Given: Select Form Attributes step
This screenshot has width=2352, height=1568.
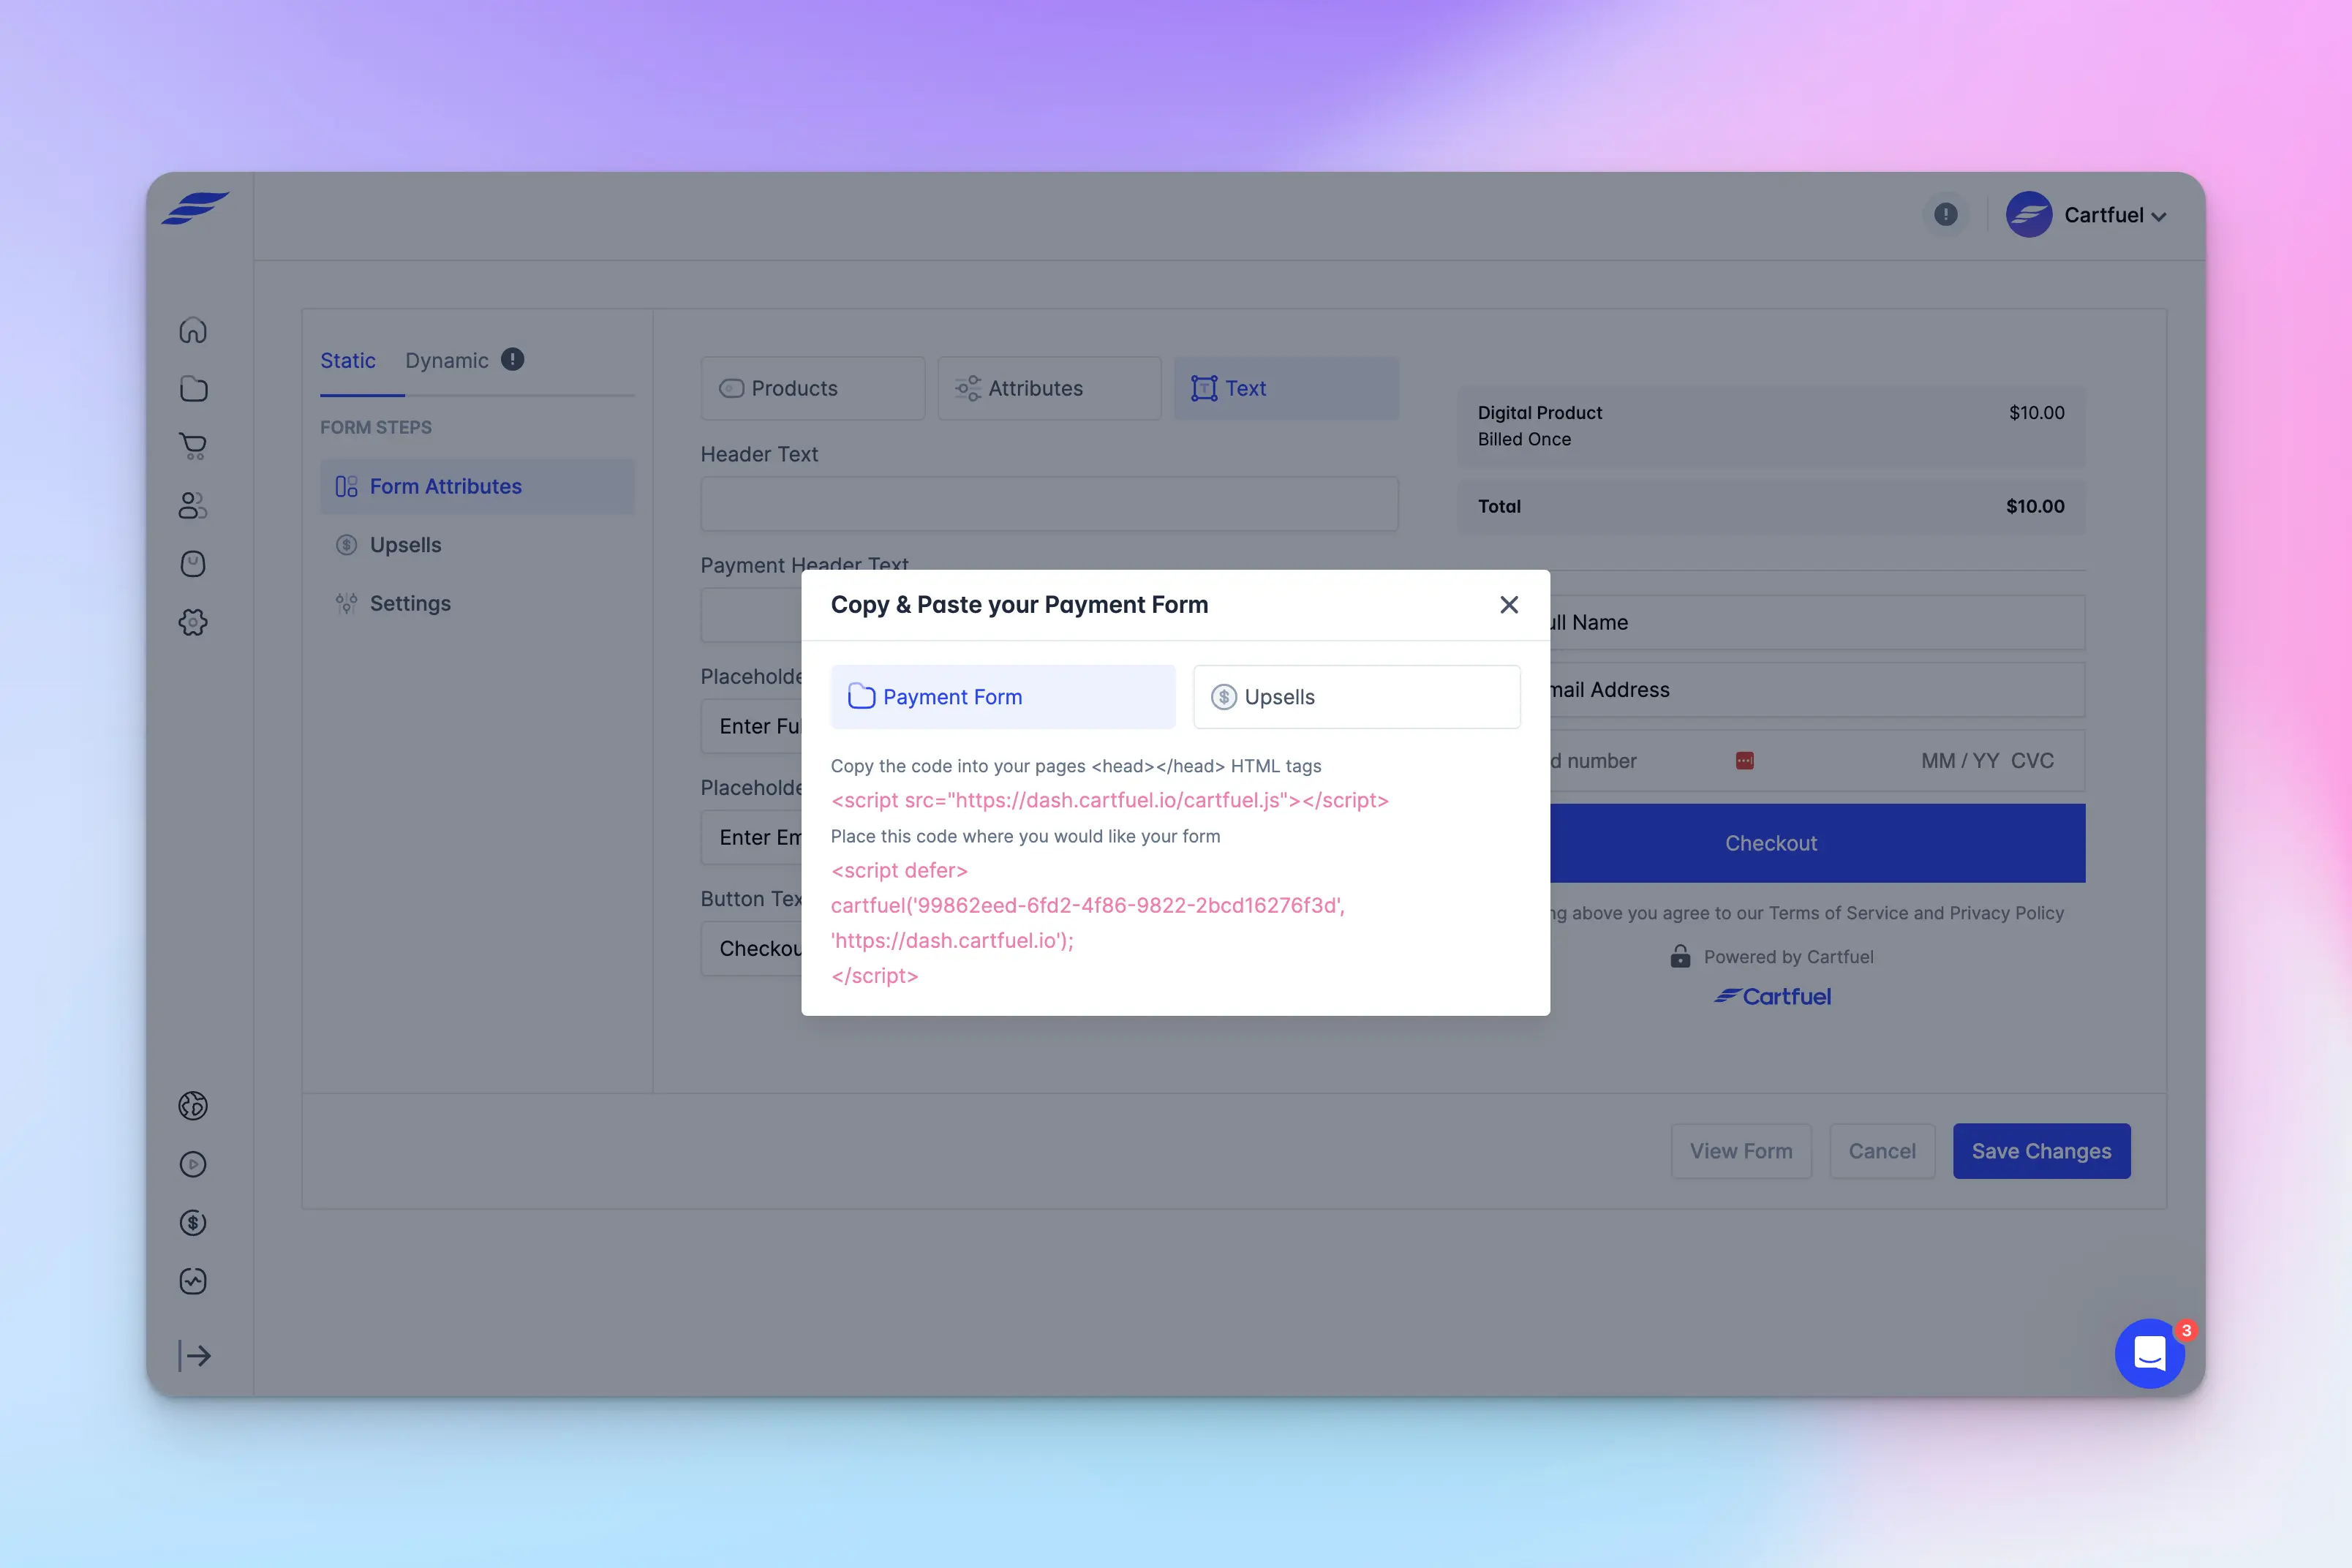Looking at the screenshot, I should pyautogui.click(x=477, y=487).
